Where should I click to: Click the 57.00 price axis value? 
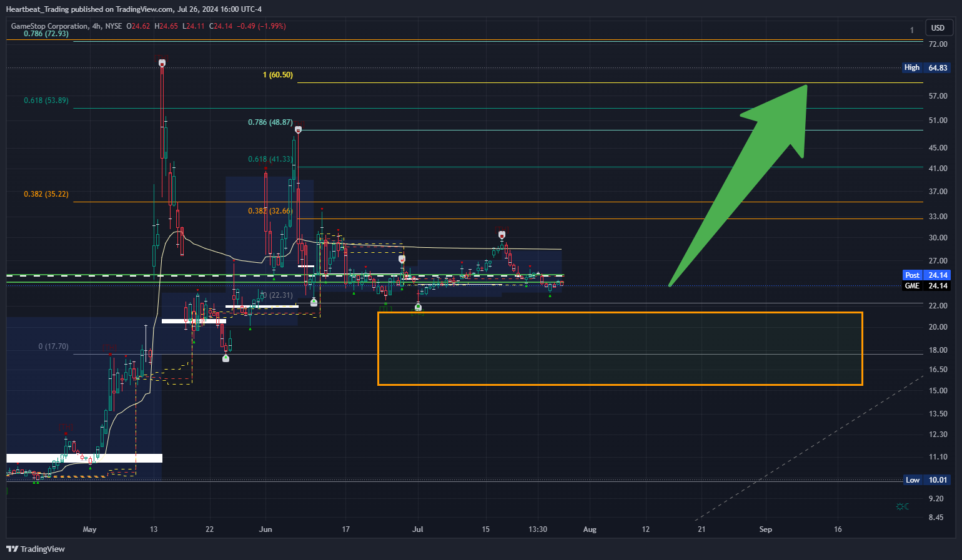click(938, 96)
